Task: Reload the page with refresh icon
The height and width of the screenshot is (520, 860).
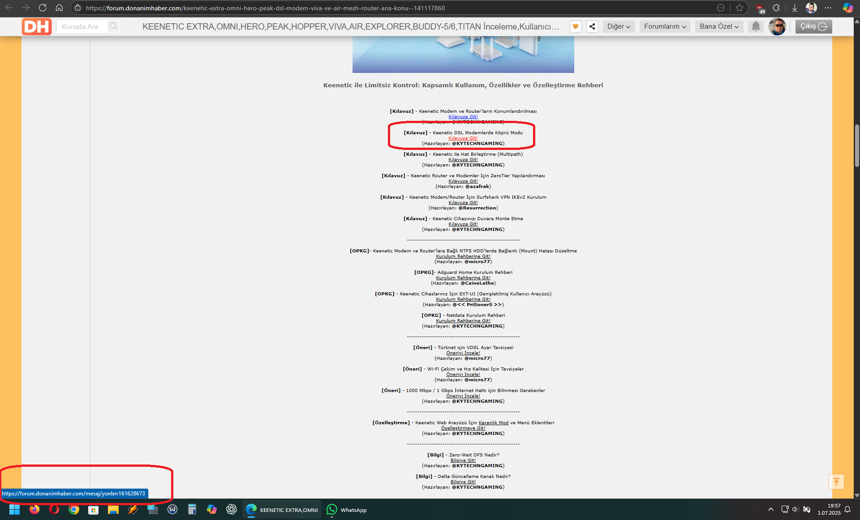Action: click(x=43, y=8)
